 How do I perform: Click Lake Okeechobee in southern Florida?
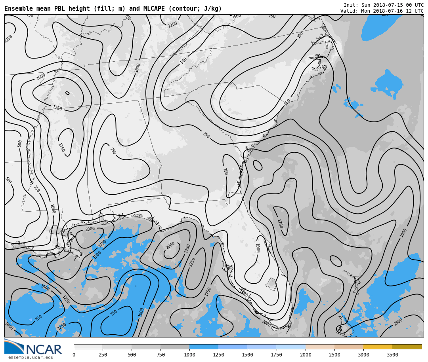[271, 284]
